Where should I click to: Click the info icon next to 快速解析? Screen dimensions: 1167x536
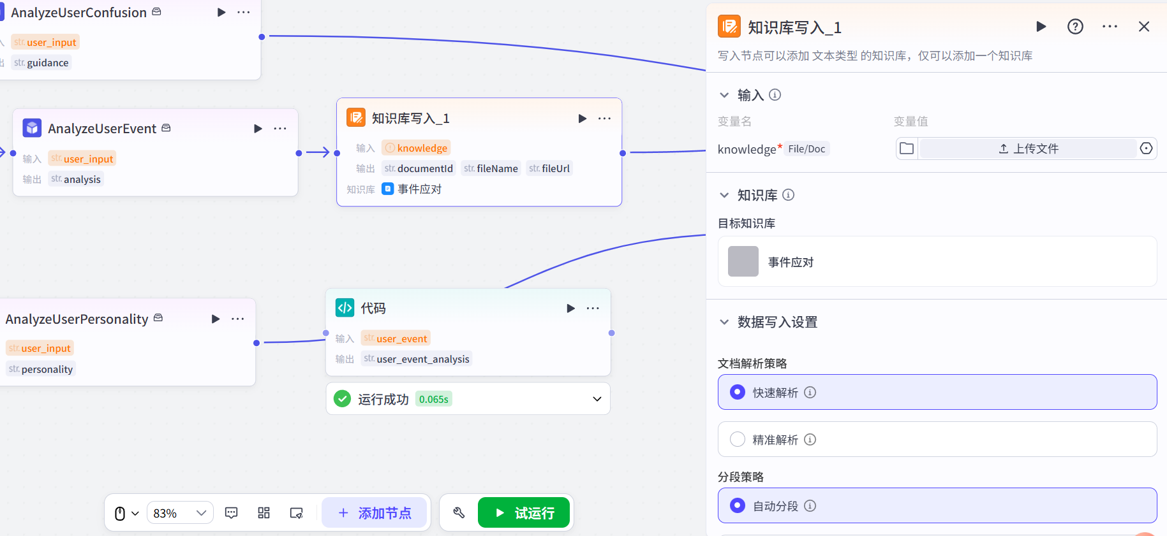click(x=810, y=393)
